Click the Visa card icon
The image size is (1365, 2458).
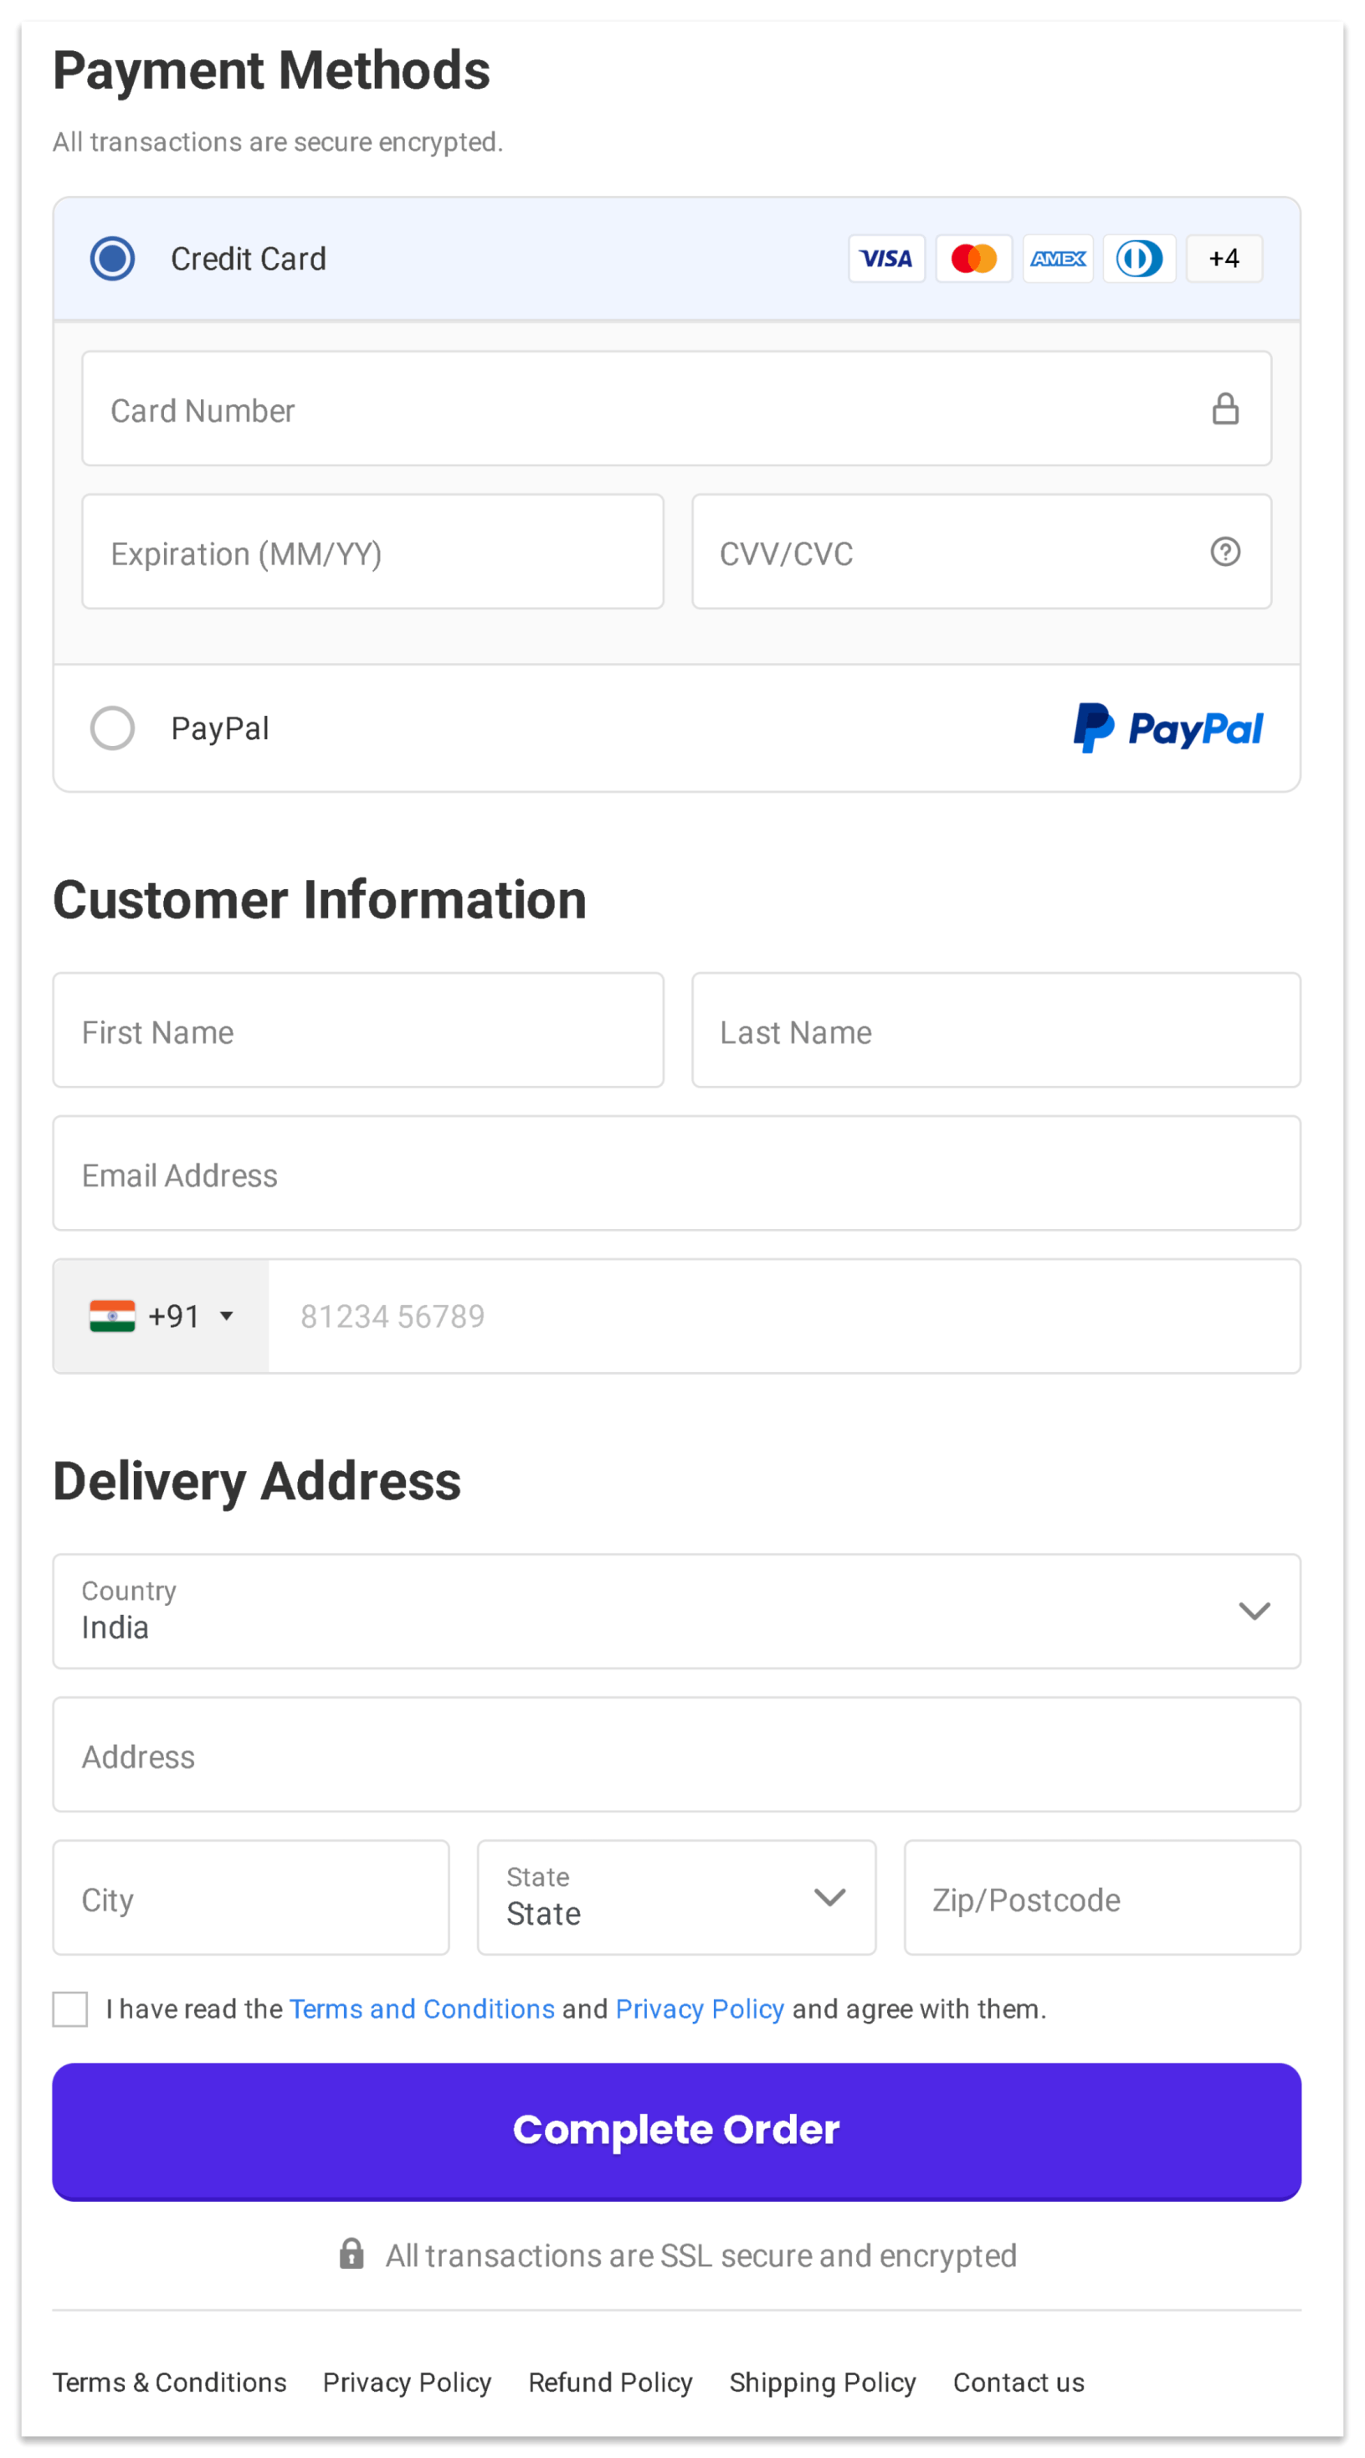pos(886,258)
